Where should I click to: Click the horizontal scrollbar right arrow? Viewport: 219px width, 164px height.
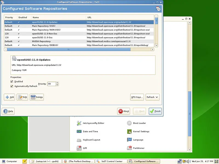click(152, 49)
